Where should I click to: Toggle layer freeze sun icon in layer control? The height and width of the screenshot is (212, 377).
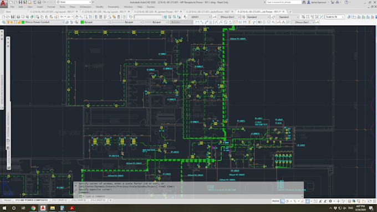tap(12, 22)
